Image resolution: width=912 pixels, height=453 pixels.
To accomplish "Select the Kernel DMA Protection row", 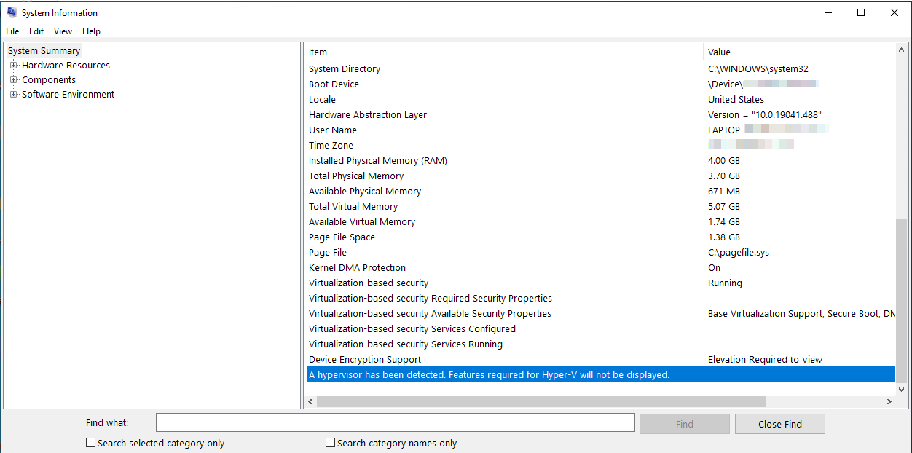I will [x=600, y=268].
